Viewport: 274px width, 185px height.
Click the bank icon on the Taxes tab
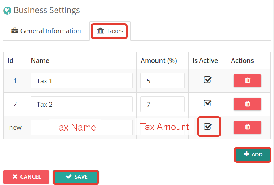[x=100, y=31]
